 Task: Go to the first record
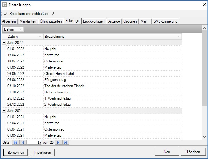pos(15,143)
